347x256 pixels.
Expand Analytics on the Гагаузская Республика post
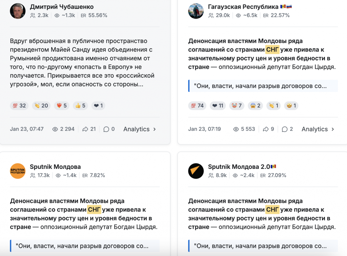point(318,129)
